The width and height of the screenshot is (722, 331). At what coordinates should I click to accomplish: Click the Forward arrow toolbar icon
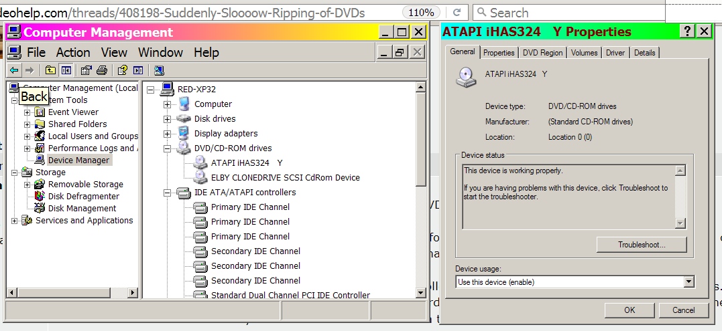[x=29, y=70]
